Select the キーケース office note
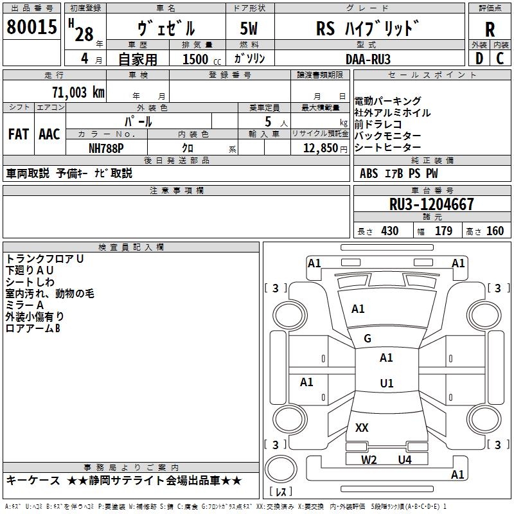 33,481
